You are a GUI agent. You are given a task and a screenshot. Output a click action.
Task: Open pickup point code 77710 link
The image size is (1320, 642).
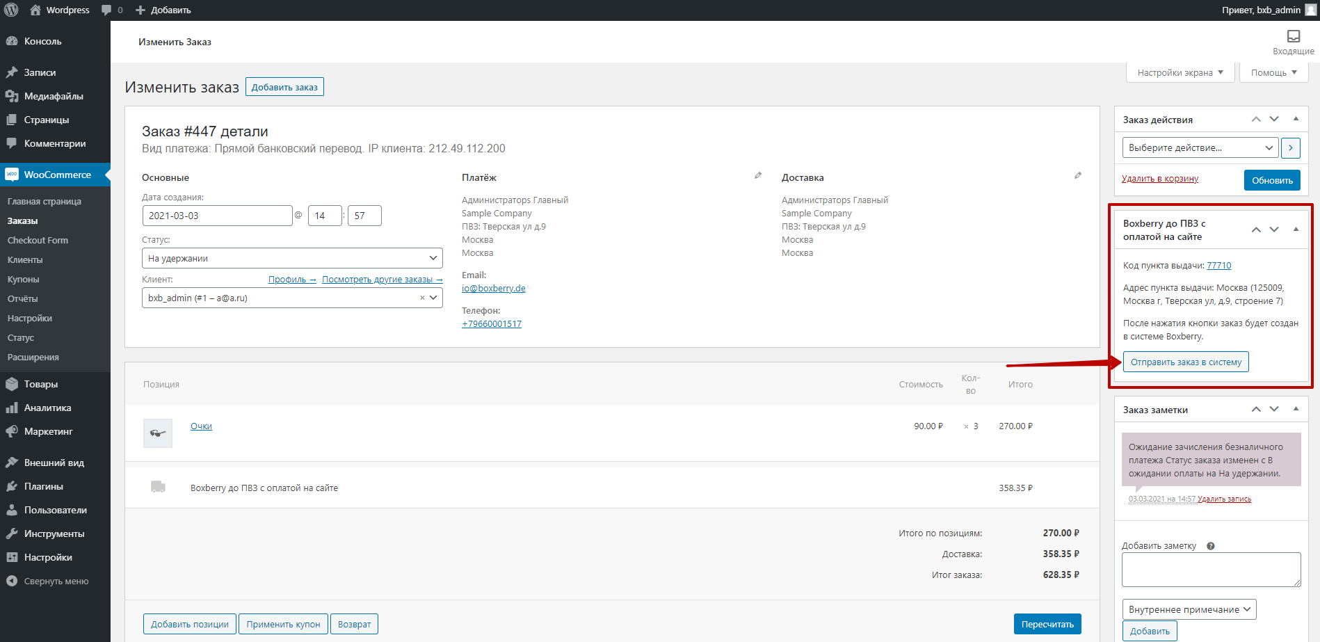pos(1218,265)
